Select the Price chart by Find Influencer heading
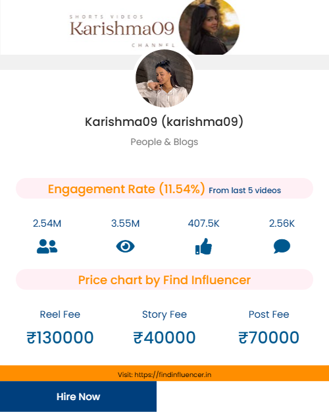The width and height of the screenshot is (329, 412). tap(164, 280)
